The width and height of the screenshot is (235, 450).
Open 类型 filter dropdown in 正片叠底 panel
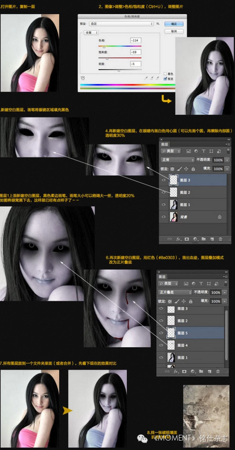click(x=168, y=283)
